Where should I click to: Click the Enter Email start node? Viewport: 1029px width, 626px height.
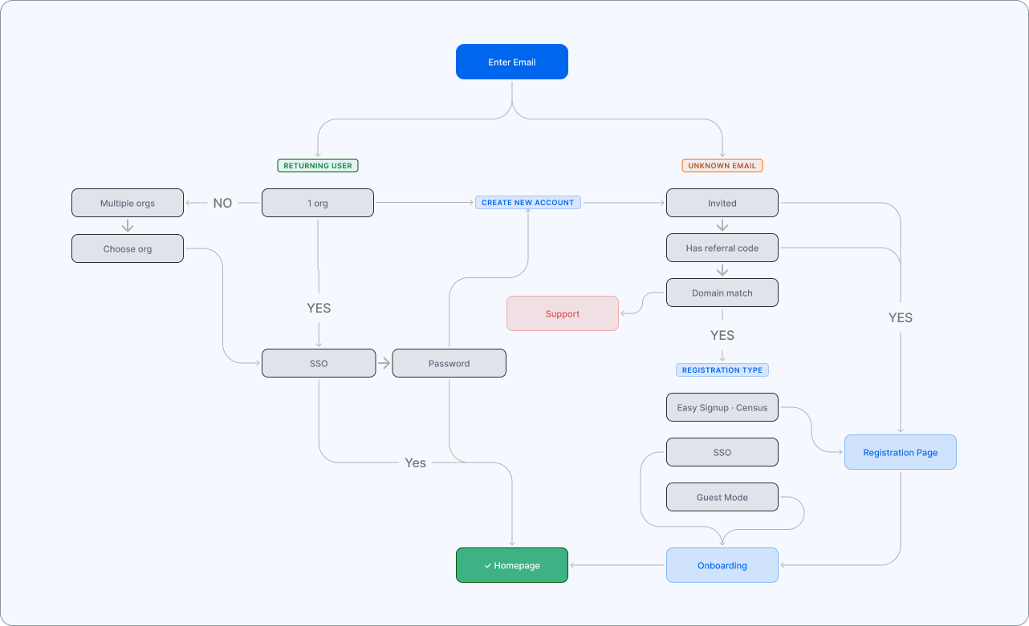click(512, 62)
